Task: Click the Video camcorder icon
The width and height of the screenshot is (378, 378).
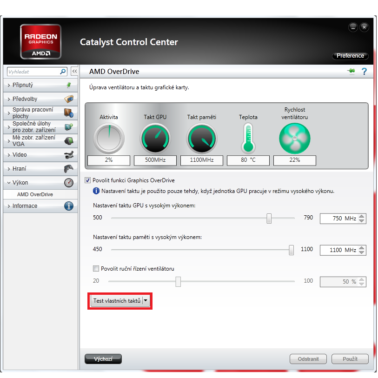Action: tap(69, 155)
